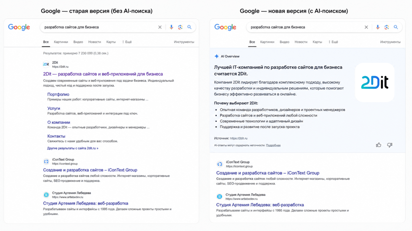The height and width of the screenshot is (231, 412).
Task: Like the AI Overview with thumbs up
Action: point(379,145)
